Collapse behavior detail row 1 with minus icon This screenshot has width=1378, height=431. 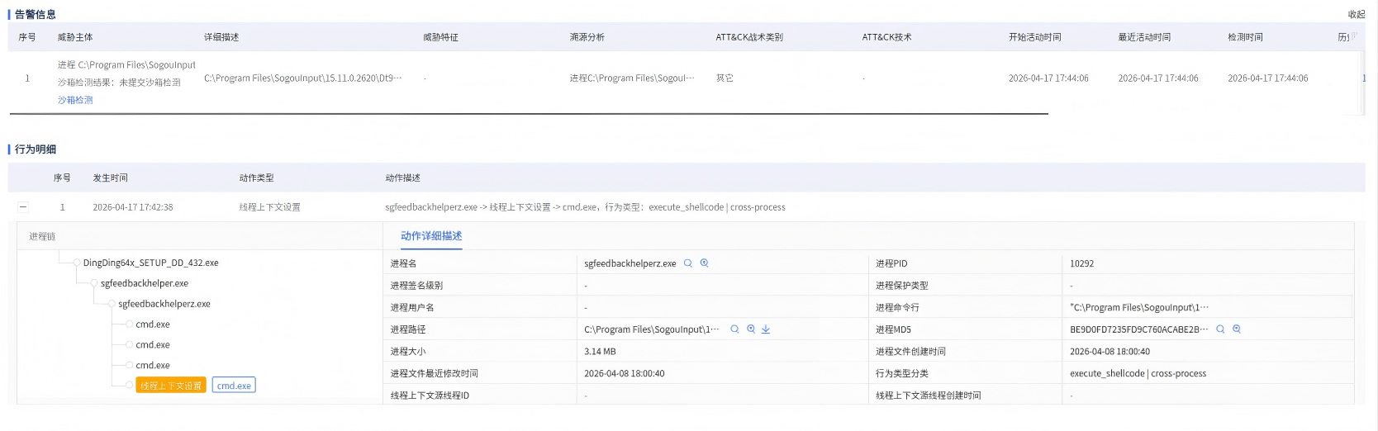click(23, 207)
